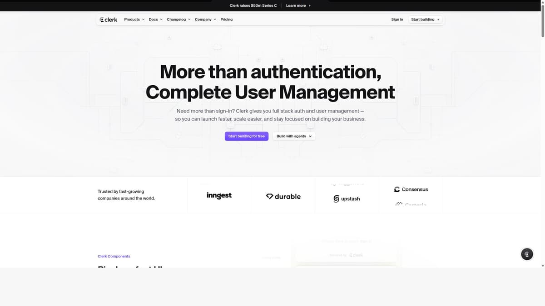
Task: Click the 'Complete User Management' headline
Action: [x=270, y=92]
